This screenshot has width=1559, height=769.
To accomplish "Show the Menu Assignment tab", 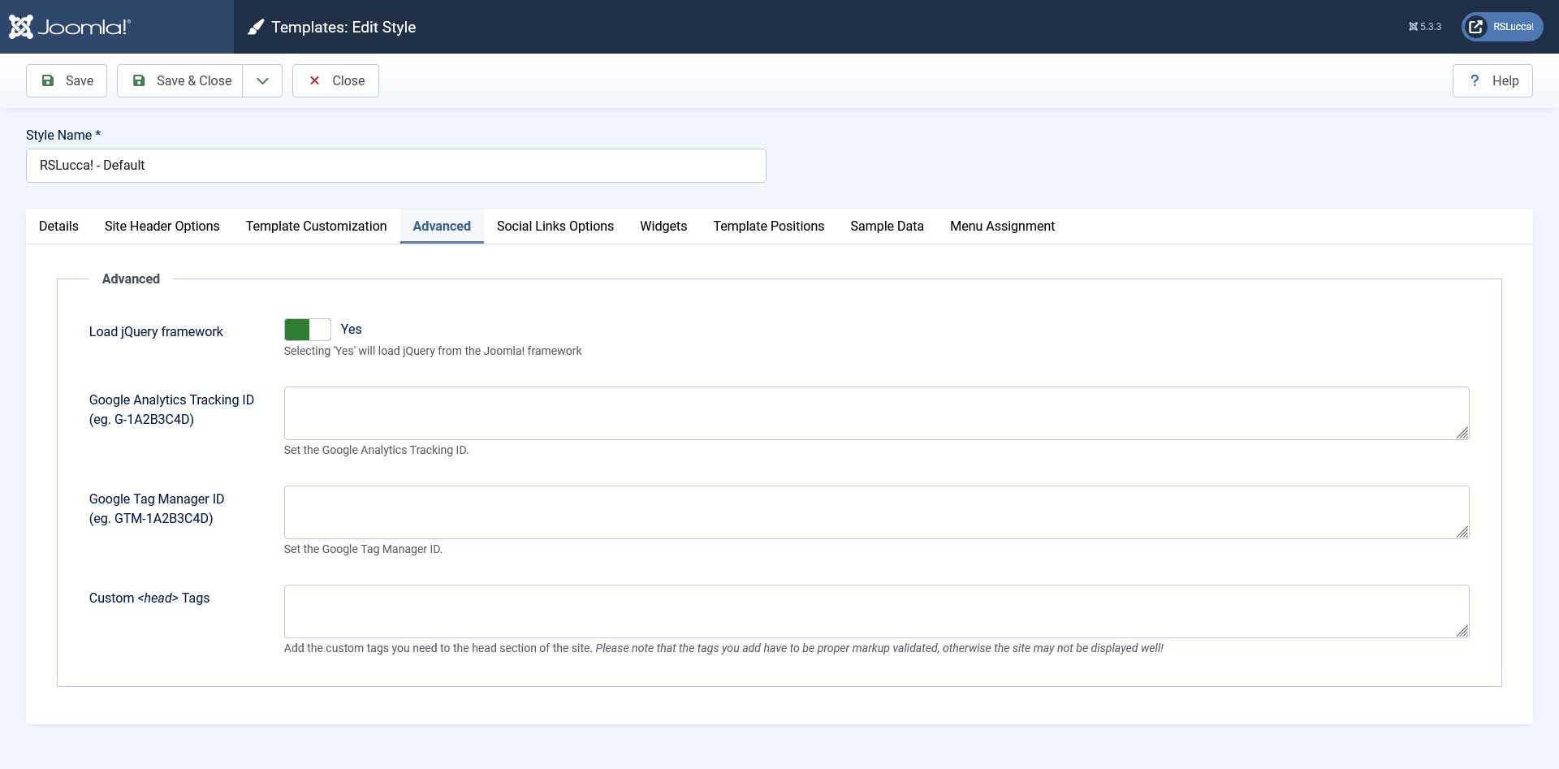I will click(x=1002, y=227).
